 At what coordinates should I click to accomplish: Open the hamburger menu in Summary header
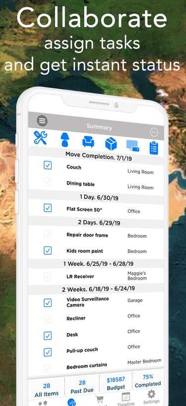(x=42, y=120)
